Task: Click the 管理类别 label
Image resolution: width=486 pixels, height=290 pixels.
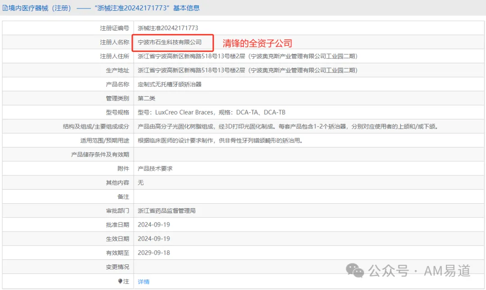Action: coord(117,98)
